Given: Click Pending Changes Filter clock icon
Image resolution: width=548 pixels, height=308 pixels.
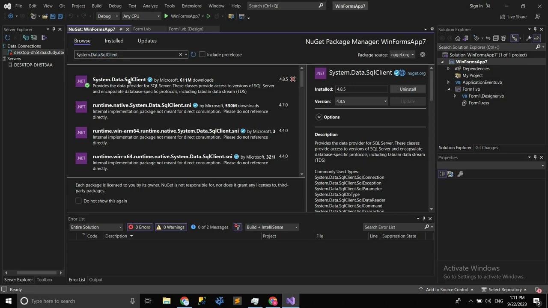Looking at the screenshot, I should 477,38.
